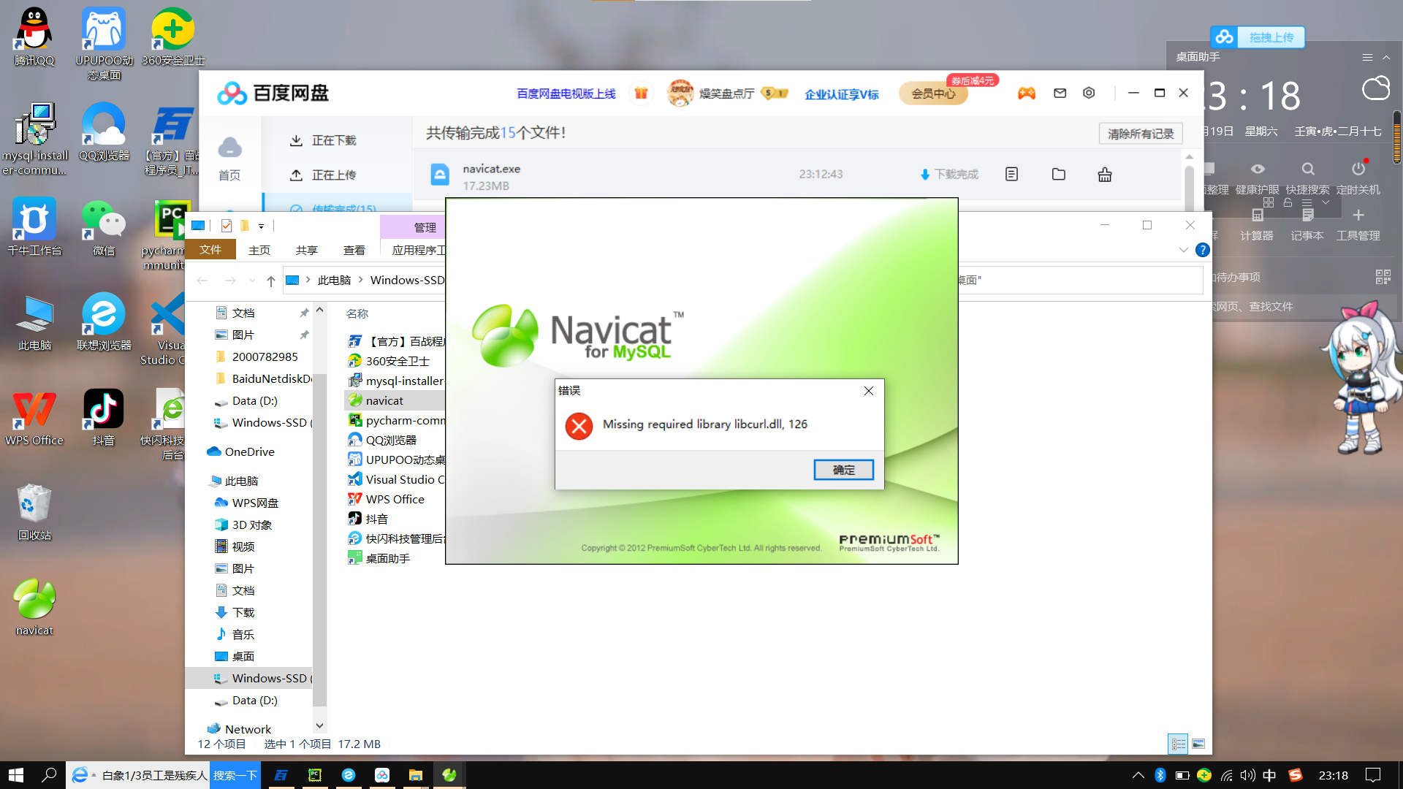Open 管理 tab in File Explorer ribbon
The width and height of the screenshot is (1403, 789).
coord(425,227)
